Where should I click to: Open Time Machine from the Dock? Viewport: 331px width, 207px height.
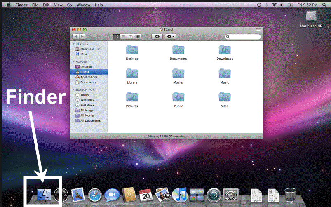[214, 195]
